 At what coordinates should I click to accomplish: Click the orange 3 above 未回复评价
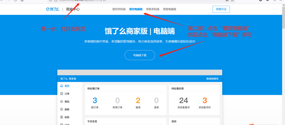coord(205,100)
